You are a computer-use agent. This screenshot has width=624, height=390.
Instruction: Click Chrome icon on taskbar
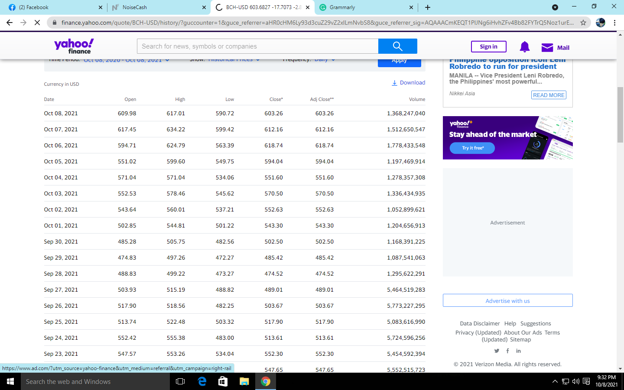(x=266, y=381)
